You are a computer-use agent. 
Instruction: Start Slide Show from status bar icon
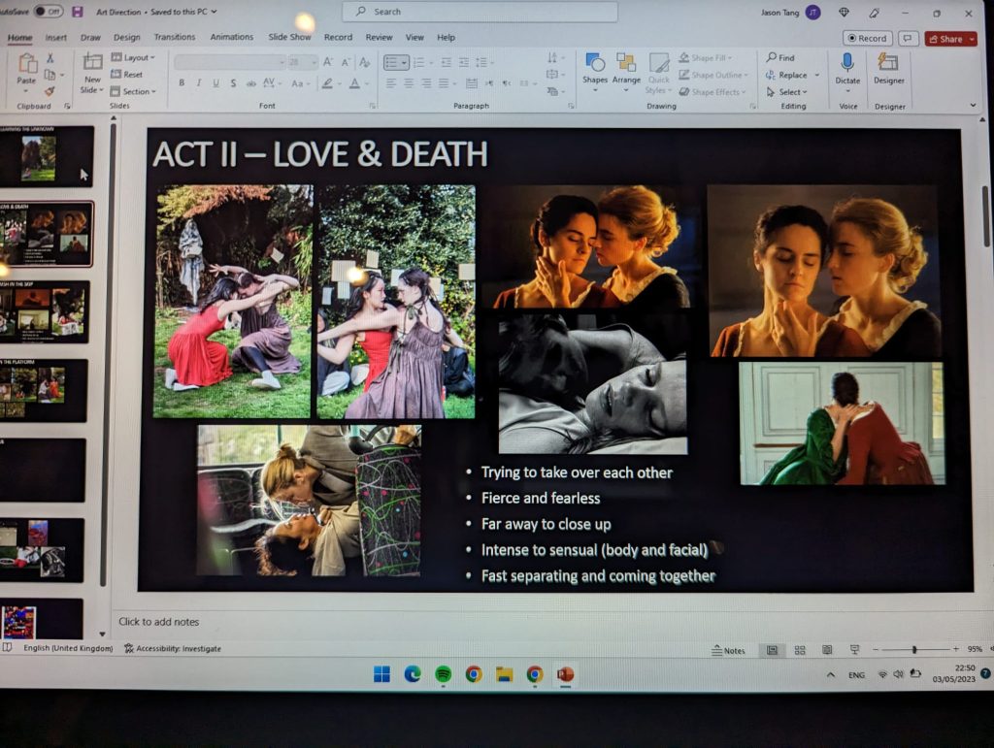(854, 650)
